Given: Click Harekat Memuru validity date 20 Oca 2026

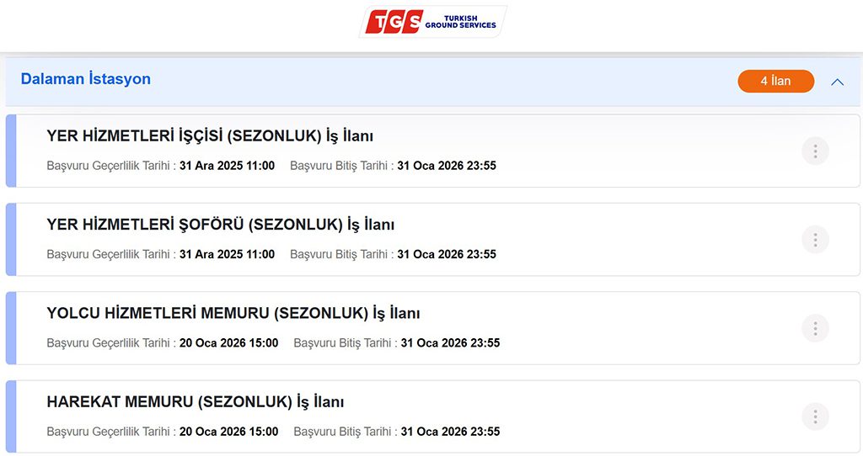Looking at the screenshot, I should [x=228, y=432].
